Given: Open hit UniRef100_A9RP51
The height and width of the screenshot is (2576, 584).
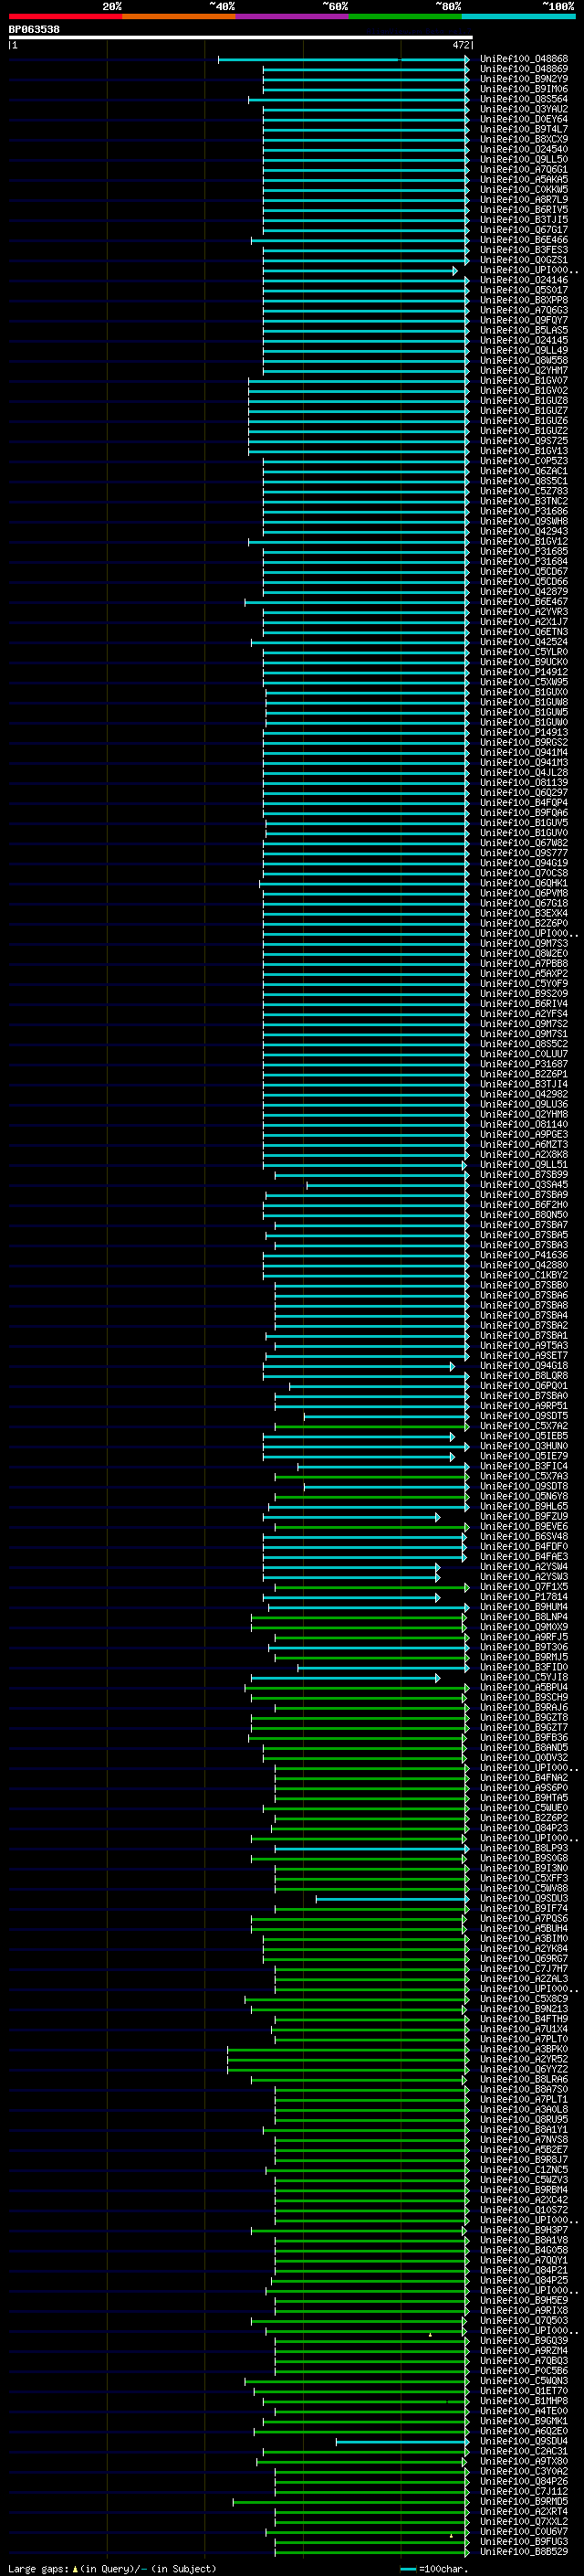Looking at the screenshot, I should click(x=523, y=1405).
